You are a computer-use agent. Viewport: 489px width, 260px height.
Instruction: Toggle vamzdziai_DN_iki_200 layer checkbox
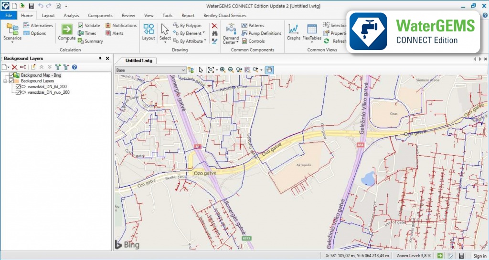18,87
